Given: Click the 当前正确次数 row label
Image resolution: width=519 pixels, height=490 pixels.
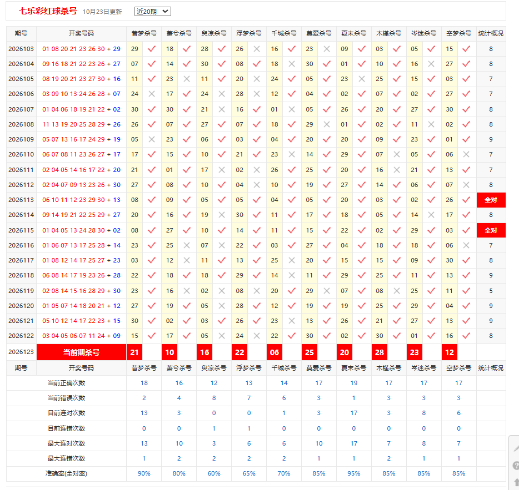Looking at the screenshot, I should [67, 383].
